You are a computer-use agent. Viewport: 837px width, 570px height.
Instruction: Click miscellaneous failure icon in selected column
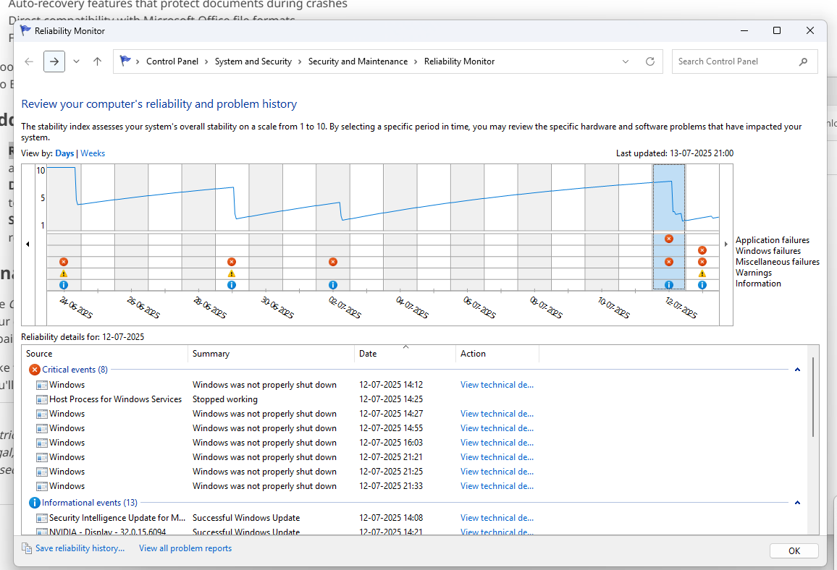(x=669, y=262)
